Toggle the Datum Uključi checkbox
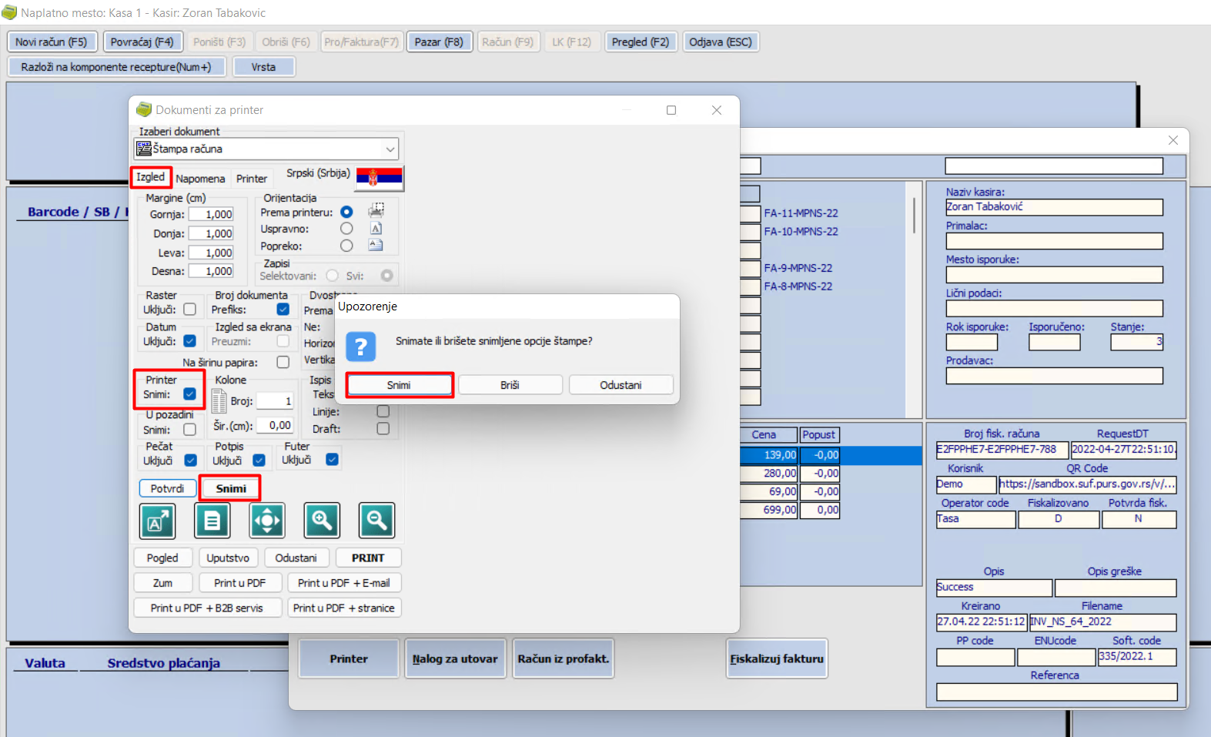The width and height of the screenshot is (1211, 737). tap(190, 341)
